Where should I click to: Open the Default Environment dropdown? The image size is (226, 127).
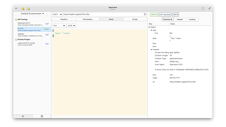32,14
